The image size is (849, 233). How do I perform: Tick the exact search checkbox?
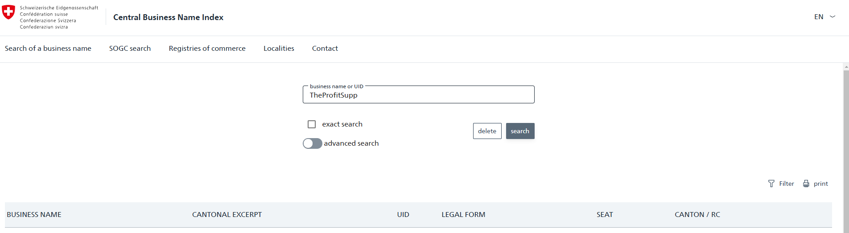312,124
